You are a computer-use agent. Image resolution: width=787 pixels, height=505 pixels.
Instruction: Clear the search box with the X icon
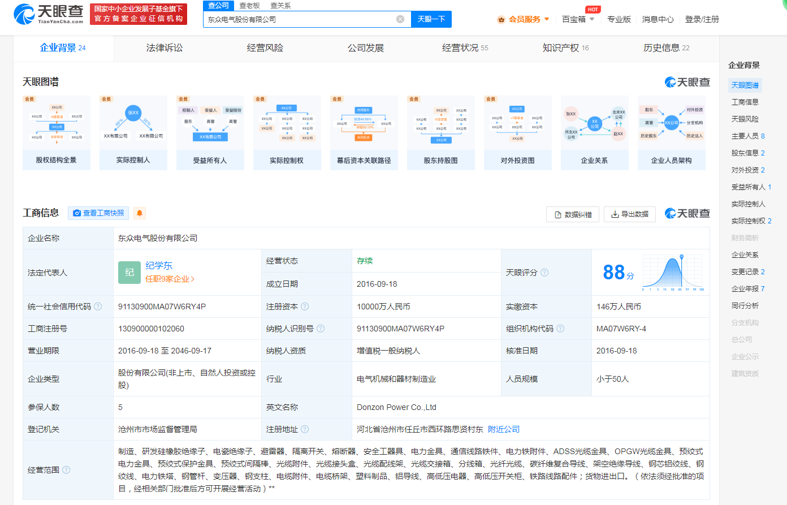point(400,19)
